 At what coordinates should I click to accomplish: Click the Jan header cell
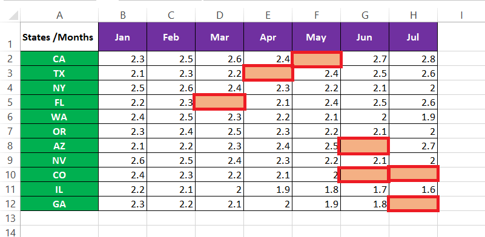[123, 37]
